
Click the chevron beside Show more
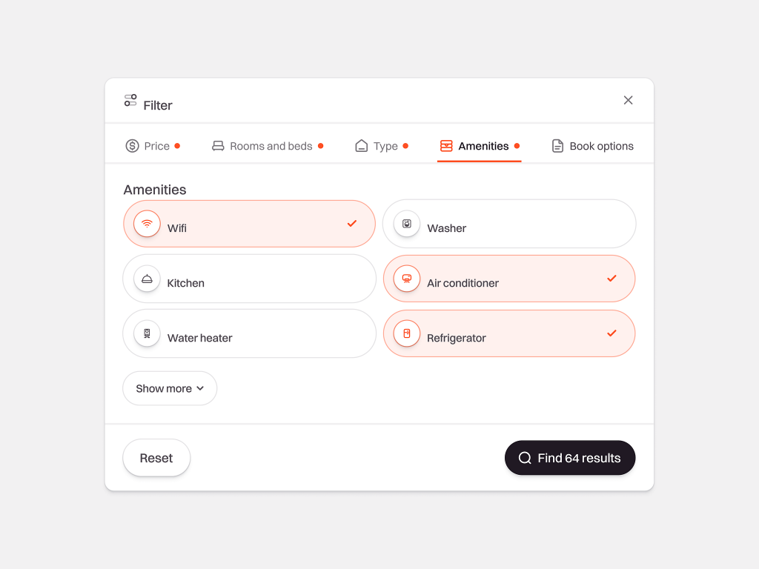pyautogui.click(x=200, y=388)
